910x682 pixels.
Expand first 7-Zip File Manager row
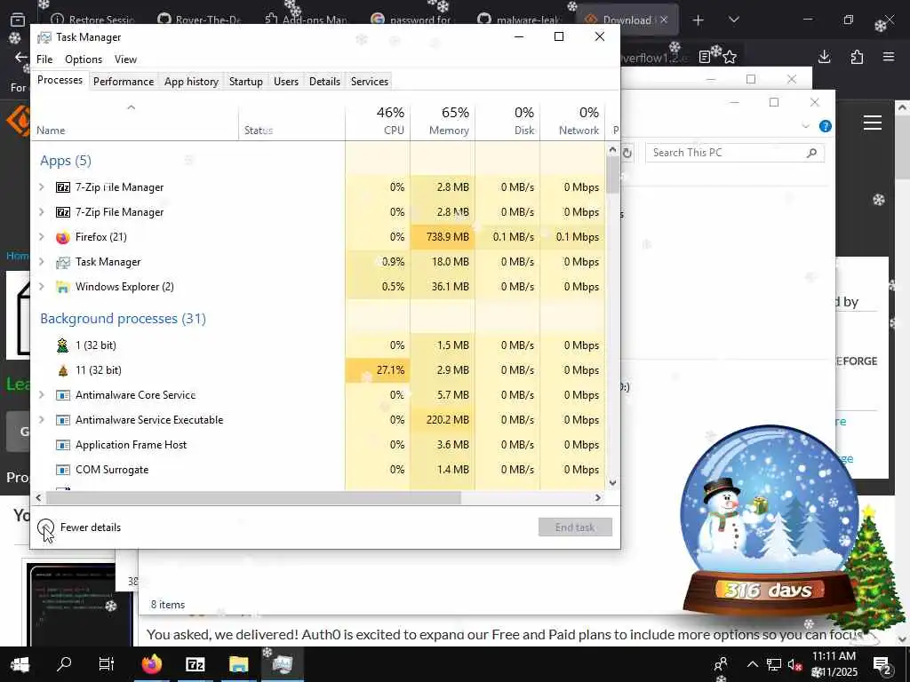41,186
